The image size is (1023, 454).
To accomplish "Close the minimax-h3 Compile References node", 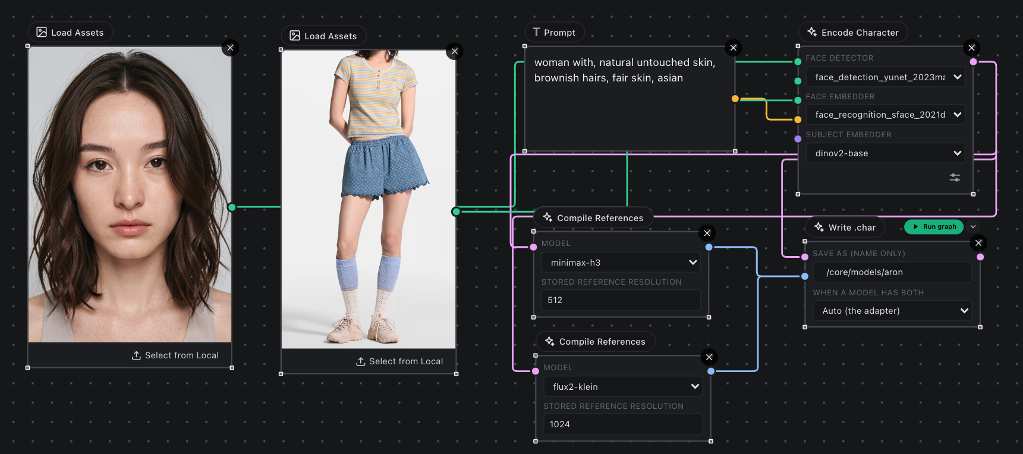I will 707,233.
